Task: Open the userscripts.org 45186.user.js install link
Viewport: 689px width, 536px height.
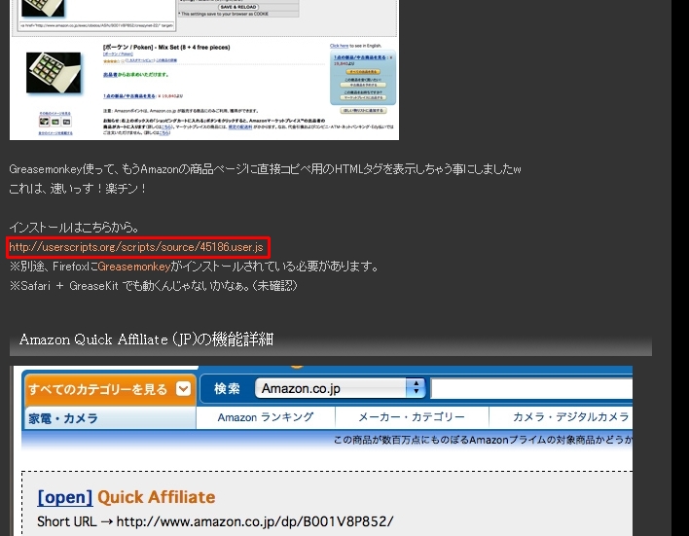Action: (136, 247)
